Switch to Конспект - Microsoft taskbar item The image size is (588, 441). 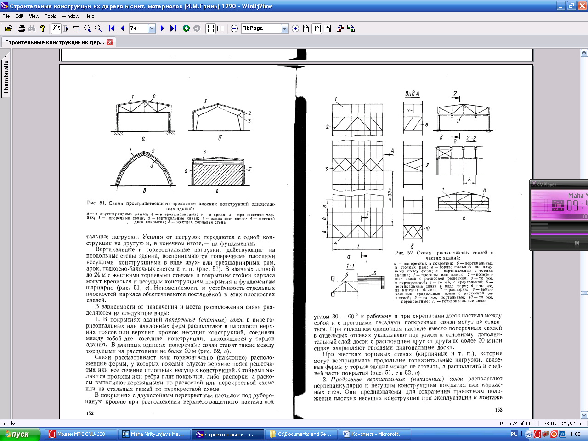[375, 434]
